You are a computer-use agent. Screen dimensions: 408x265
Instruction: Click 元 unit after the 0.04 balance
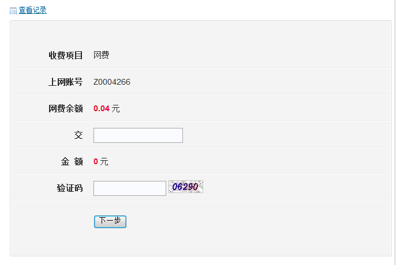[115, 108]
